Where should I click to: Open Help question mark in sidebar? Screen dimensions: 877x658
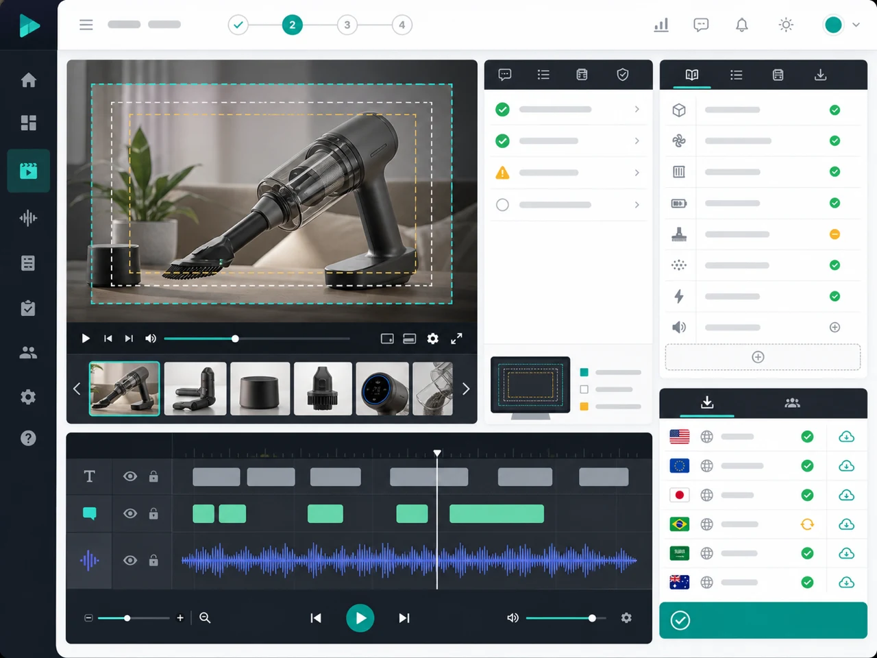(x=28, y=438)
